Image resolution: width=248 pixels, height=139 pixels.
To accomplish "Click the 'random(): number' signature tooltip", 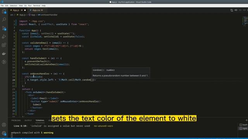I will (x=104, y=70).
